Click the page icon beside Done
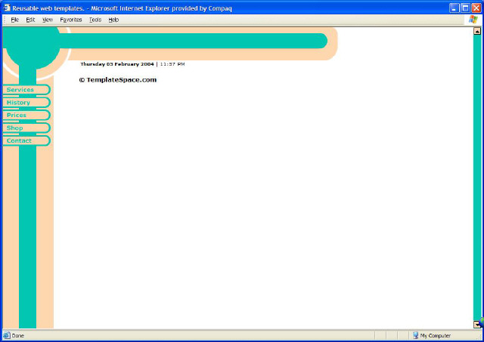Viewport: 484px width, 342px height. click(x=7, y=335)
